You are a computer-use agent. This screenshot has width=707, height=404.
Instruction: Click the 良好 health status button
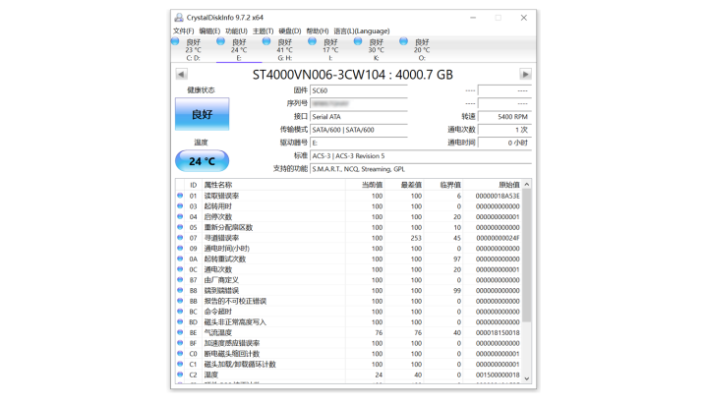click(x=202, y=114)
